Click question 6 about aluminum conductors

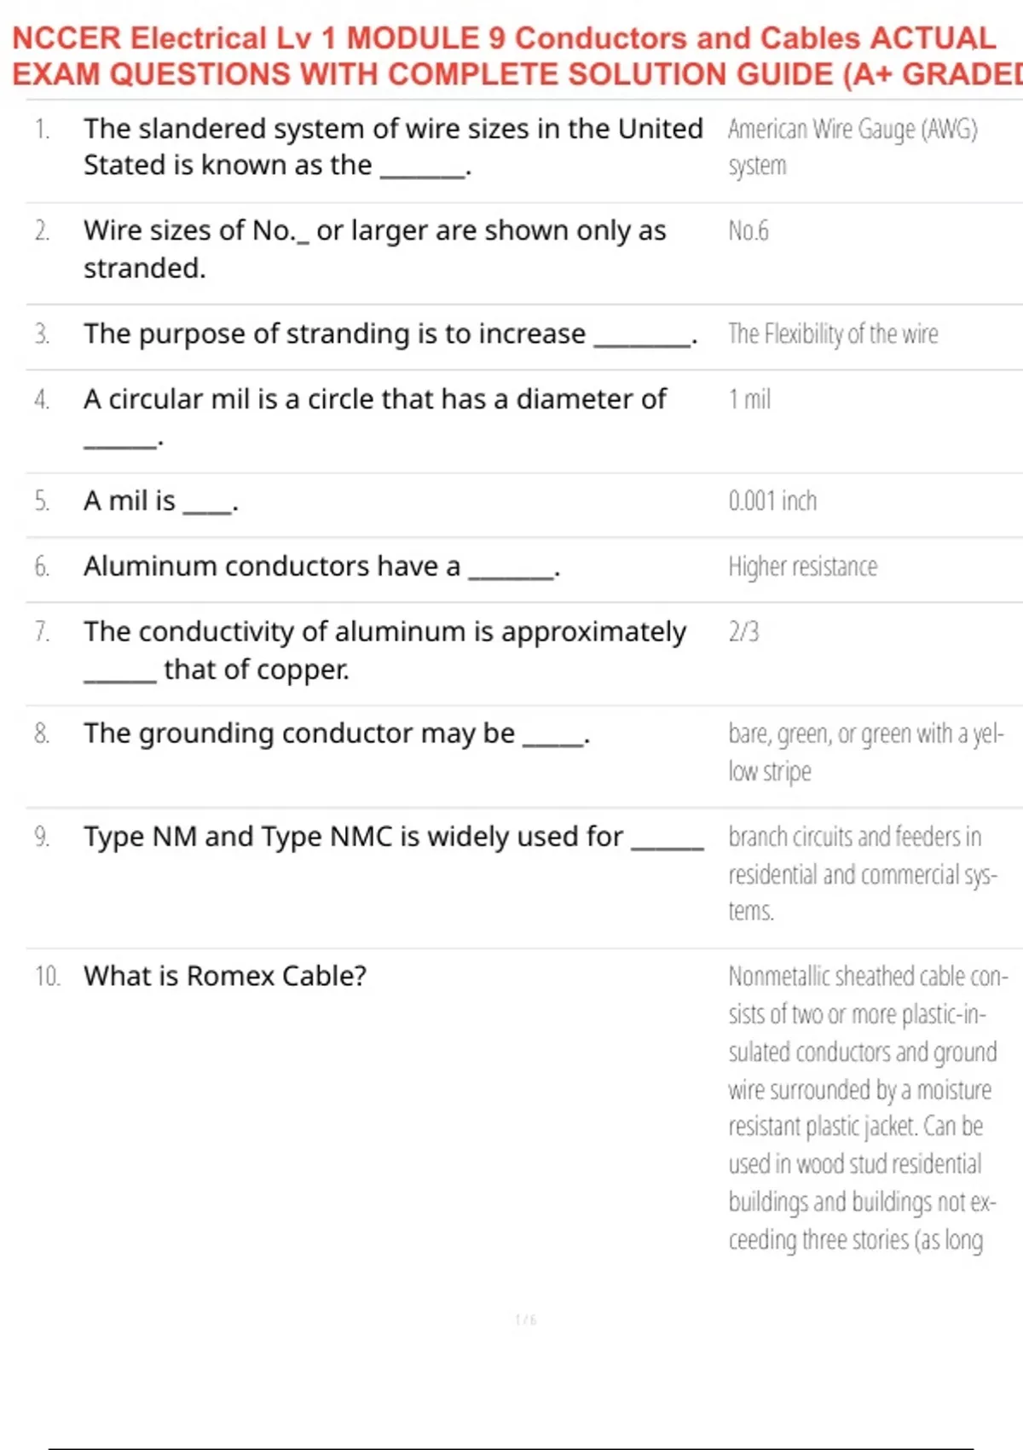(x=321, y=567)
